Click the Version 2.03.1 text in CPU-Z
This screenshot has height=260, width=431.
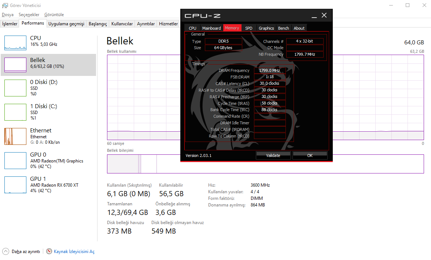pos(199,156)
